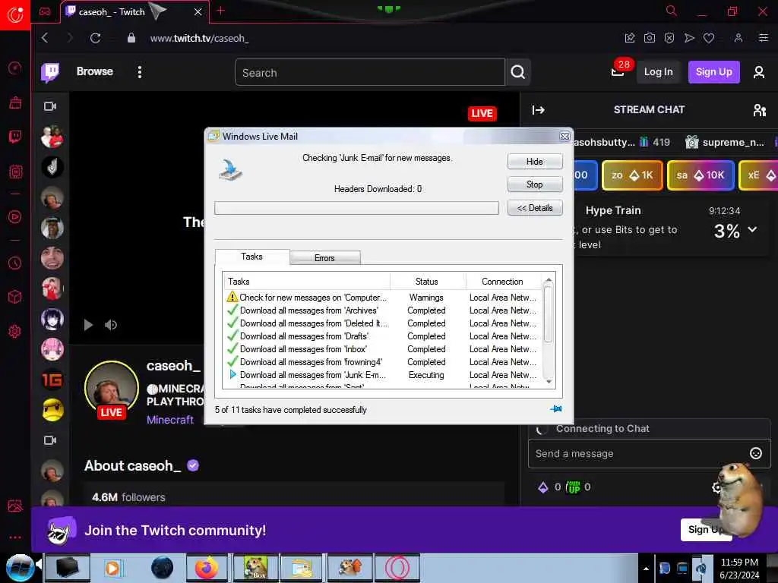Open the emote picker smiley
778x583 pixels.
[x=756, y=453]
